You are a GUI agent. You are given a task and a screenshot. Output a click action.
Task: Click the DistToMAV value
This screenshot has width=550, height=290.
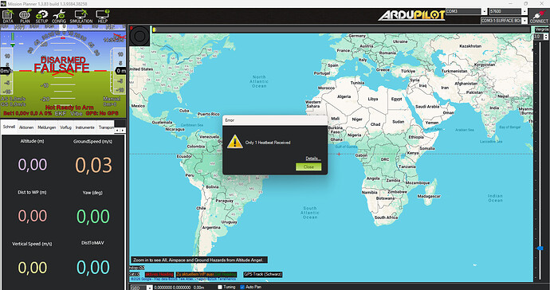(93, 267)
